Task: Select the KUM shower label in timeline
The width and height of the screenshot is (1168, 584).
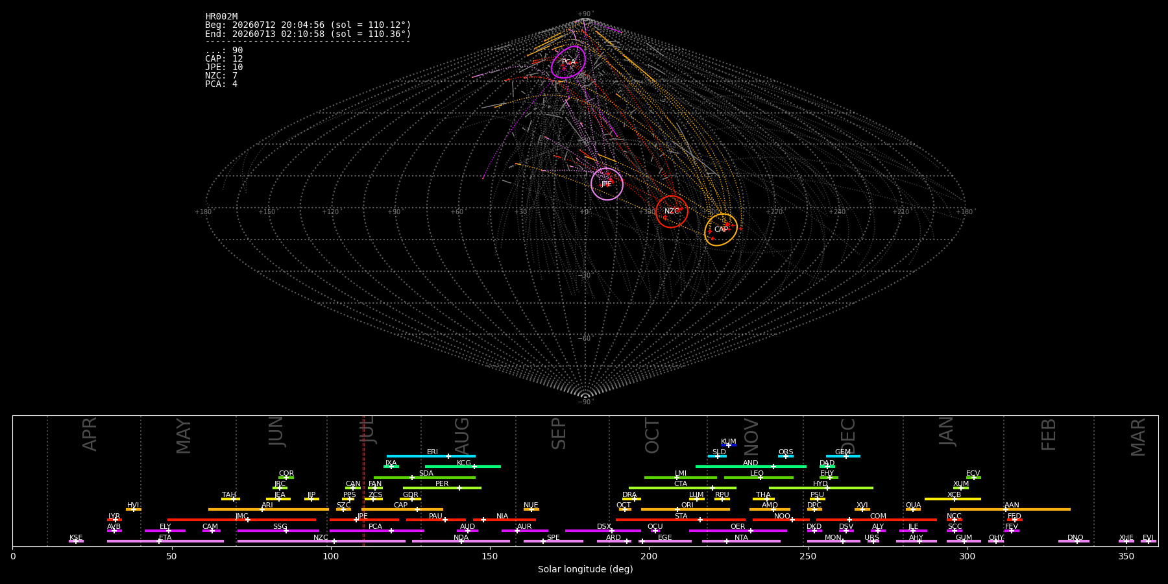Action: pyautogui.click(x=729, y=442)
